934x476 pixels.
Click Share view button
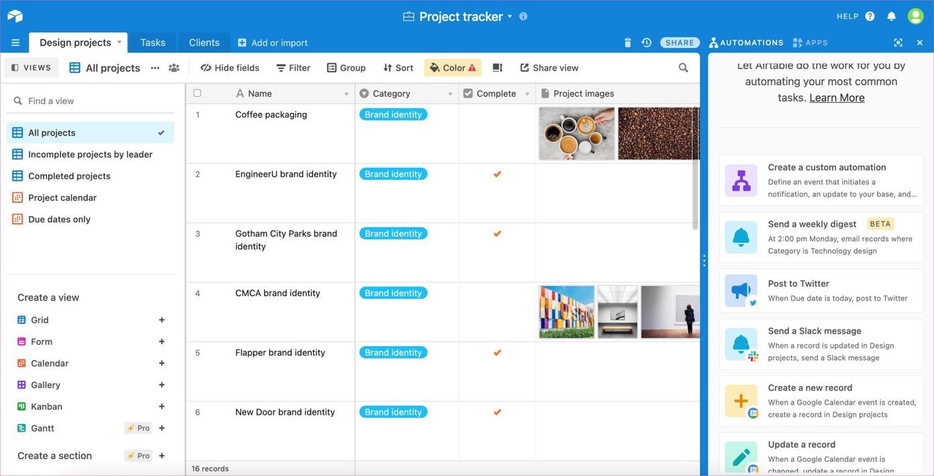tap(549, 68)
